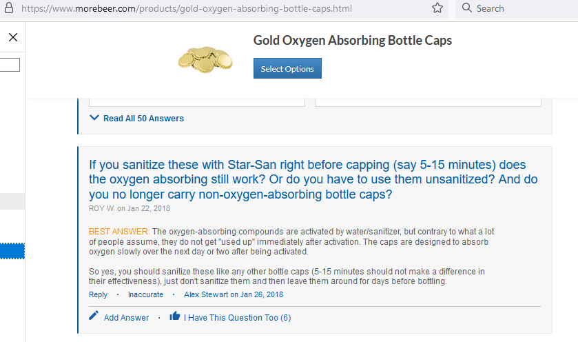Click the blue highlighted item in left sidebar
The width and height of the screenshot is (578, 342).
12,251
